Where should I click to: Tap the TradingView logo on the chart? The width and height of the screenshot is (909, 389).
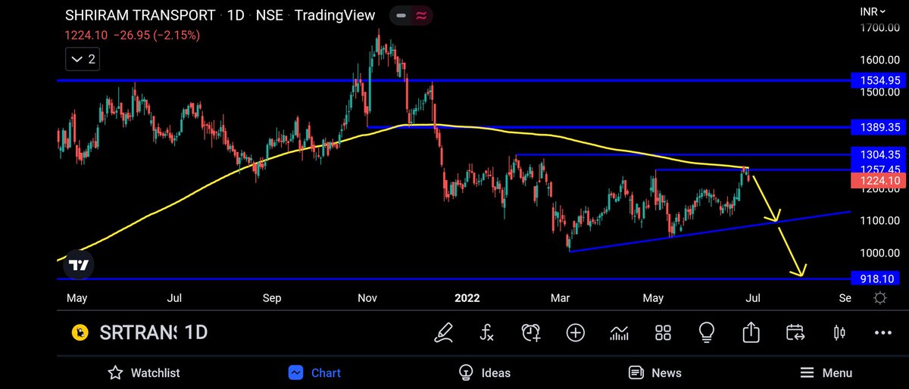click(79, 265)
